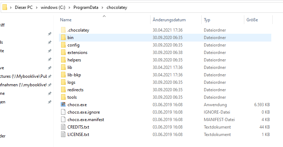Select choco.exe.manifest file name
Viewport: 283px width, 147px height.
(x=86, y=120)
